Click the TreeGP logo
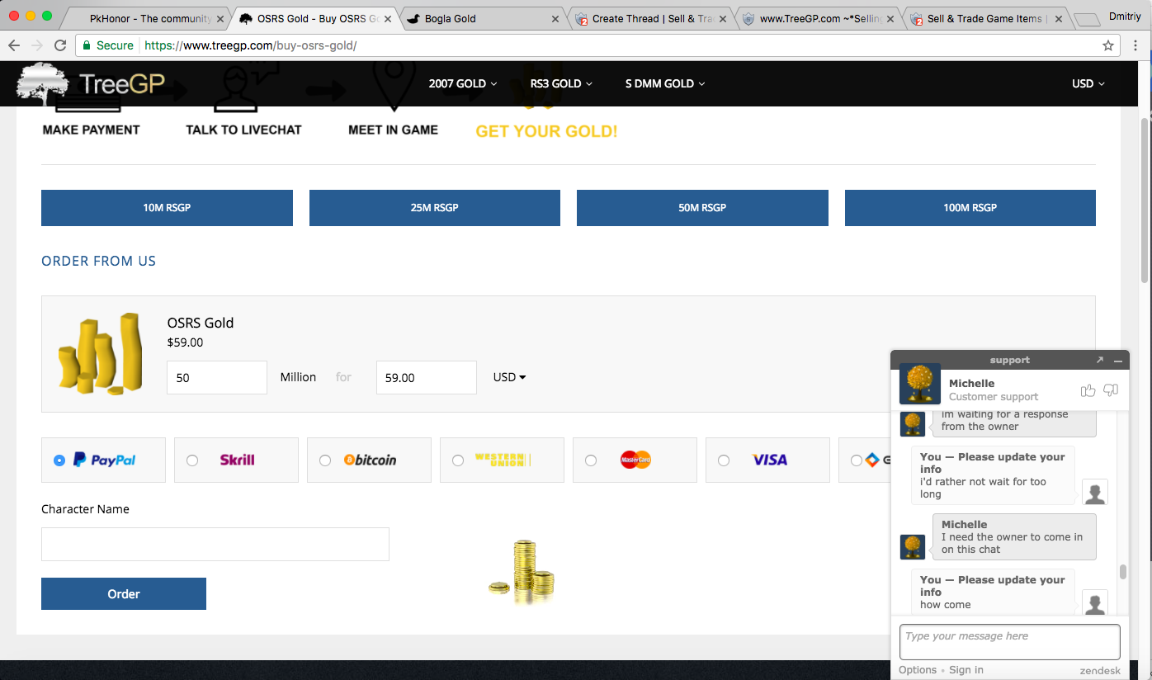The image size is (1152, 680). [x=91, y=83]
